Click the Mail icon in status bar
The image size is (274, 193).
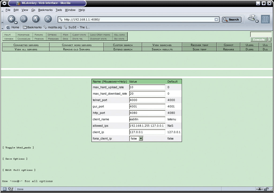point(10,189)
